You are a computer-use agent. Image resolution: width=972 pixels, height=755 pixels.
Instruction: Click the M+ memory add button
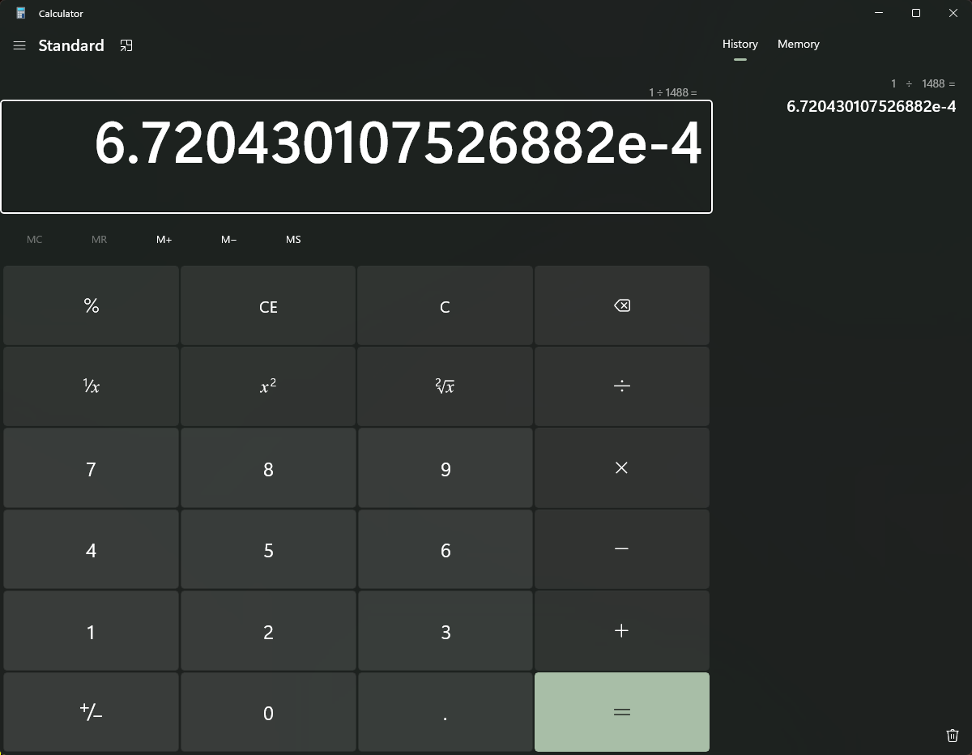pyautogui.click(x=164, y=240)
